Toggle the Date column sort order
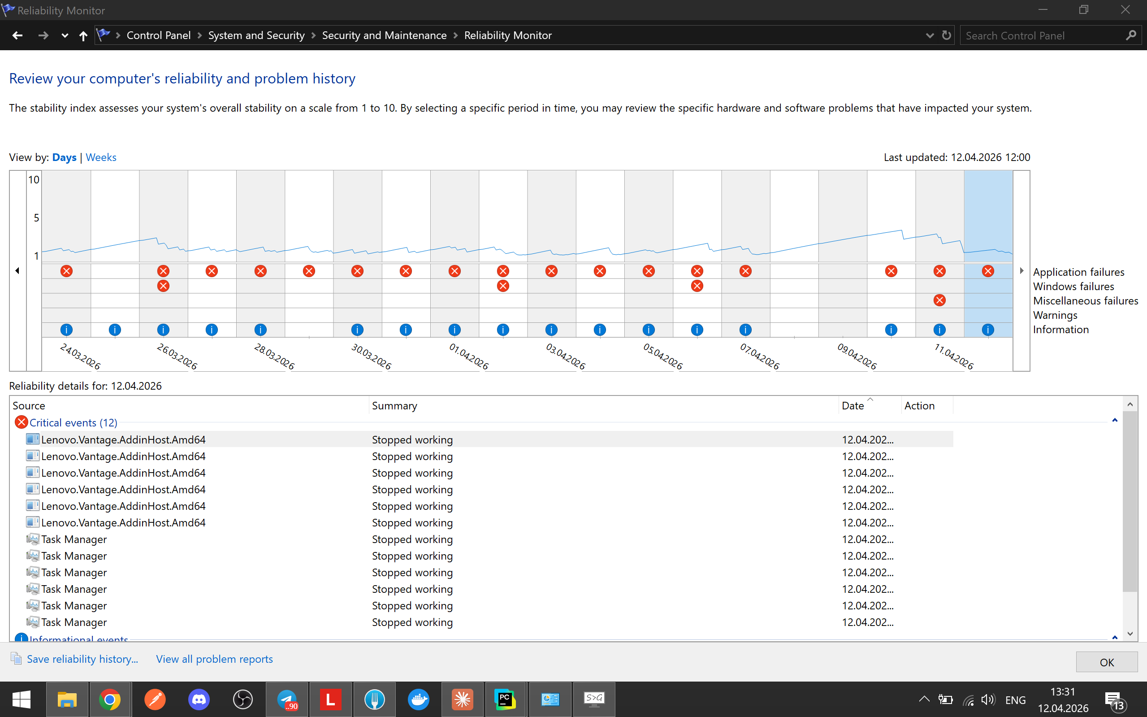The height and width of the screenshot is (717, 1147). (x=853, y=405)
